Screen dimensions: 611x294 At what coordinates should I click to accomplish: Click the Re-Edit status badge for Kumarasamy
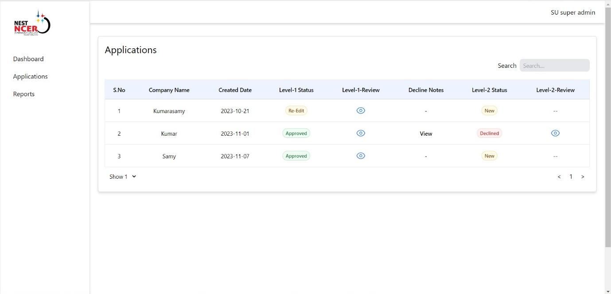tap(296, 111)
